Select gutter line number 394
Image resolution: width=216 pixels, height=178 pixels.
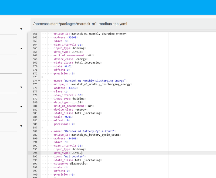[x=35, y=153]
